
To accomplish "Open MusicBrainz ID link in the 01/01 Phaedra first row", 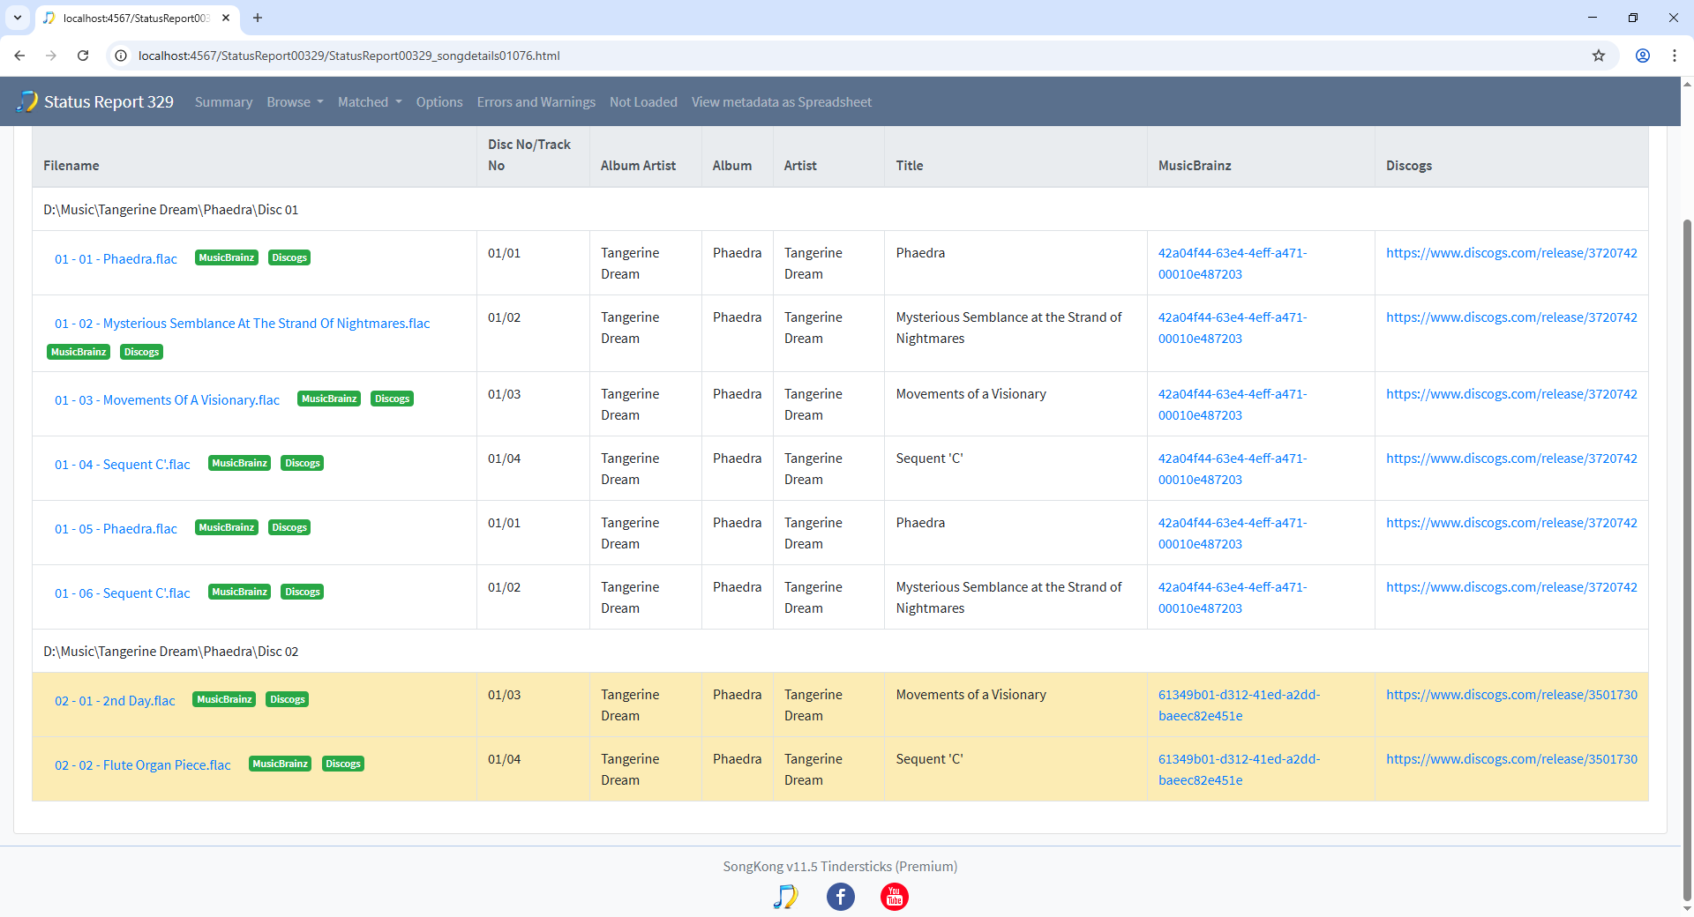I will click(x=1233, y=264).
